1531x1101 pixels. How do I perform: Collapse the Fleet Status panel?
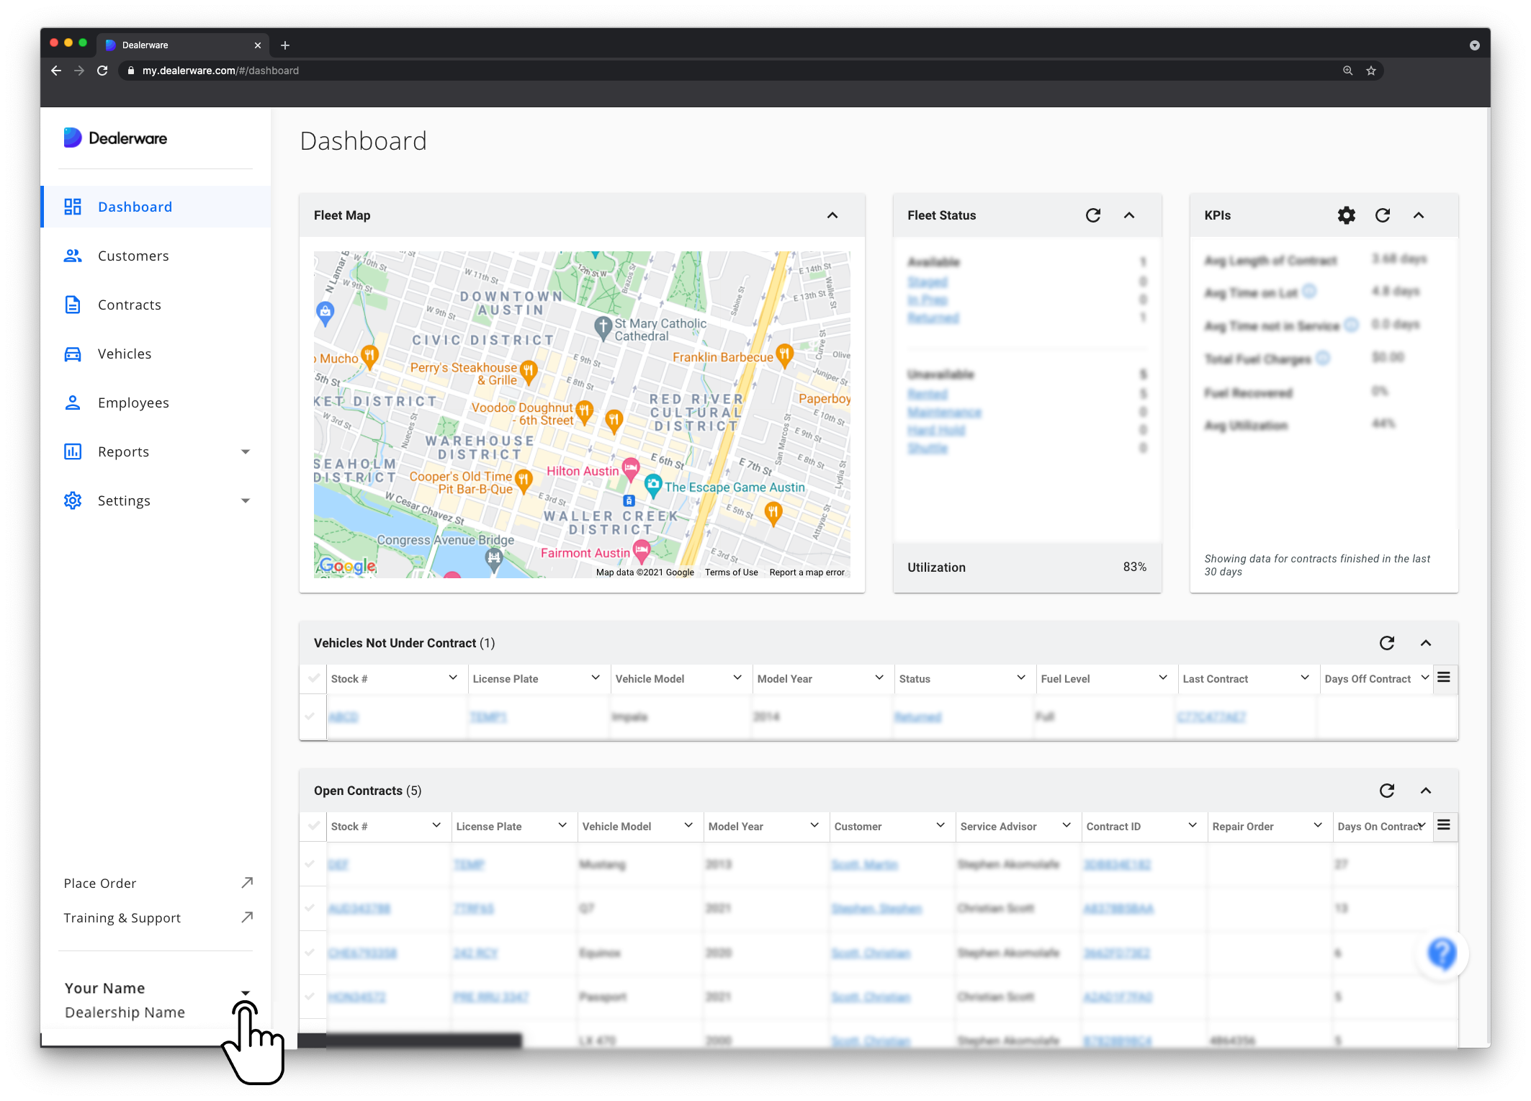coord(1129,215)
